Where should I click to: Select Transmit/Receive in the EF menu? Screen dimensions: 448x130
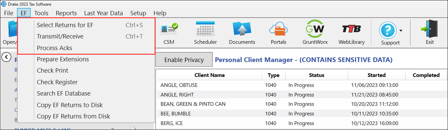[86, 36]
